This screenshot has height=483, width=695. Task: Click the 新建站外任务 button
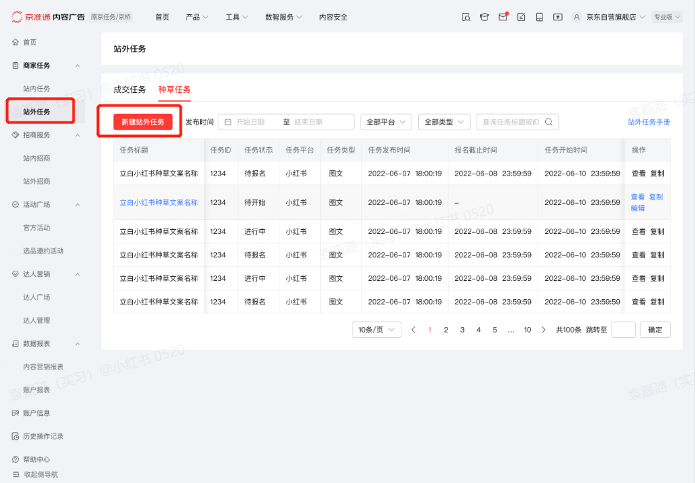[x=142, y=122]
